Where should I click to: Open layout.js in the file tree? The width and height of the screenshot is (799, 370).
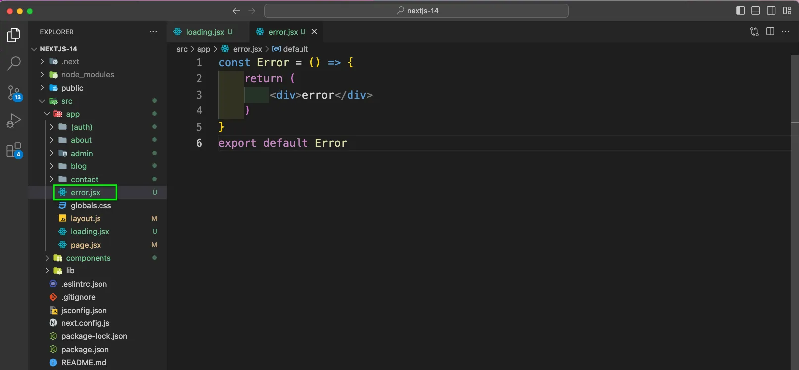click(98, 218)
